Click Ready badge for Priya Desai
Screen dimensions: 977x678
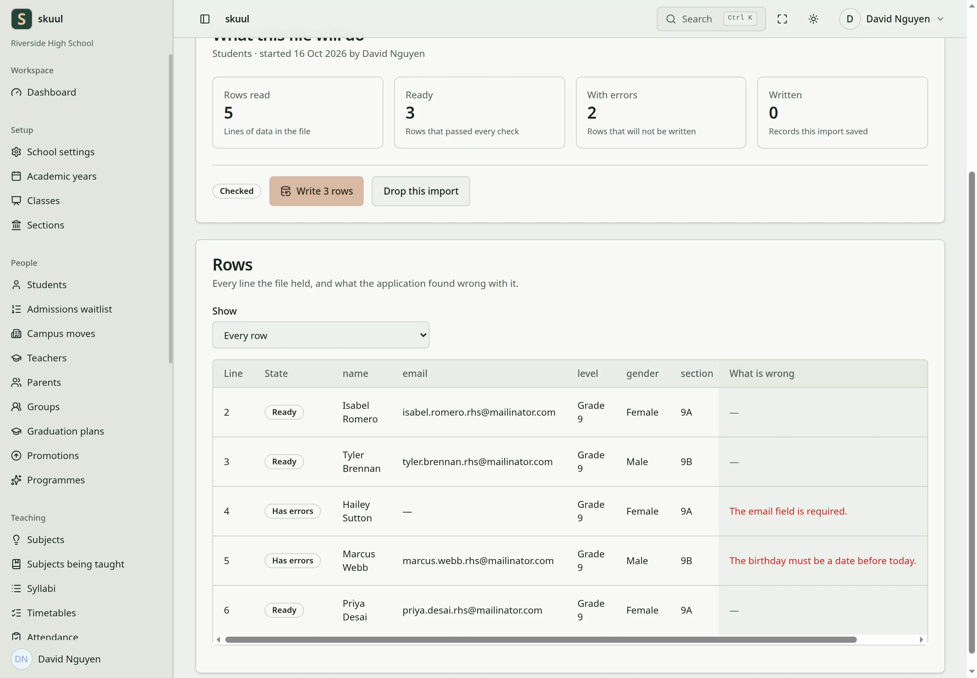[x=284, y=610]
